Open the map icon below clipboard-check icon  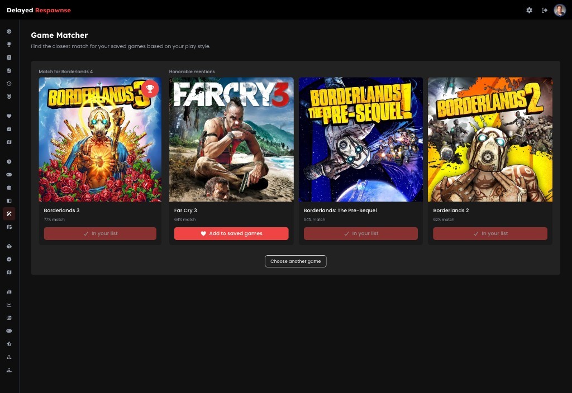(x=9, y=142)
